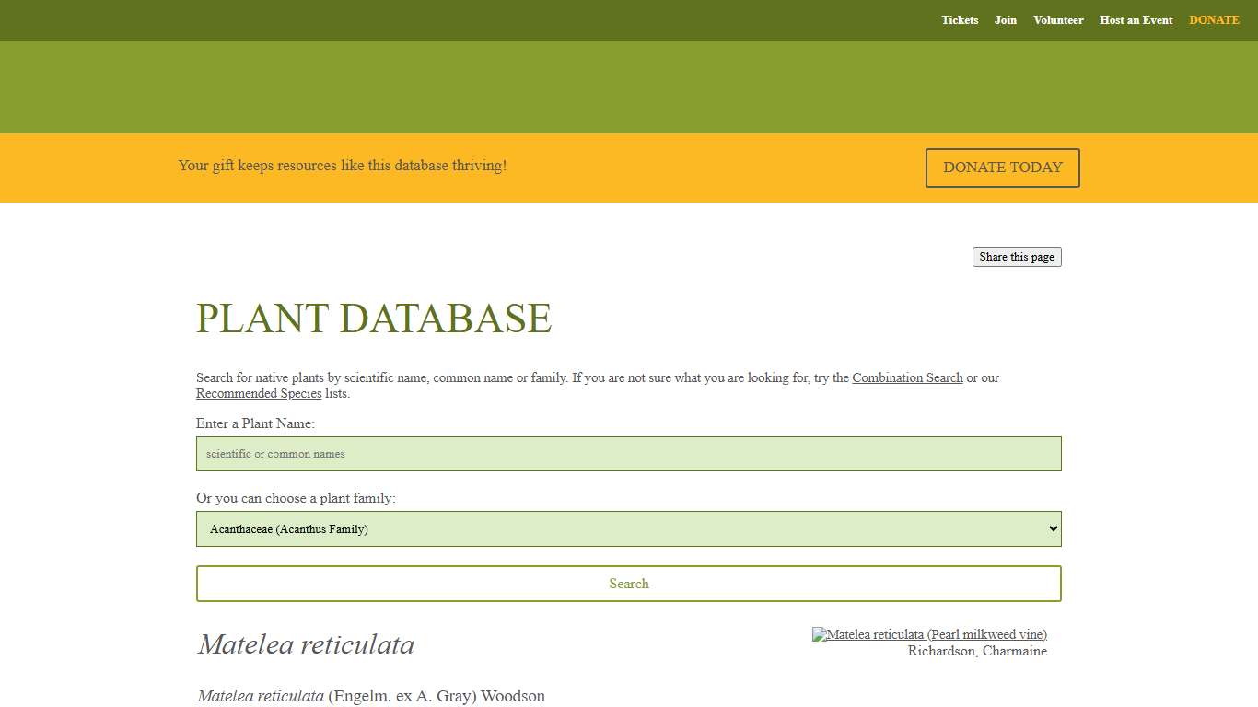Click the Share this page button
The width and height of the screenshot is (1258, 707).
(1016, 257)
